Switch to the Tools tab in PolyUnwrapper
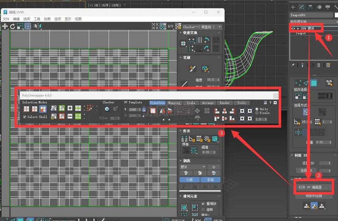This screenshot has height=221, width=338. (x=242, y=103)
